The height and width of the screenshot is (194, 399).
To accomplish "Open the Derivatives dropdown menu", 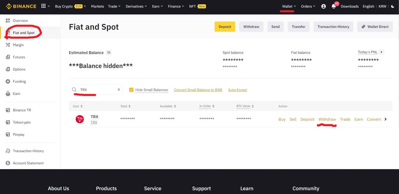I will (136, 6).
